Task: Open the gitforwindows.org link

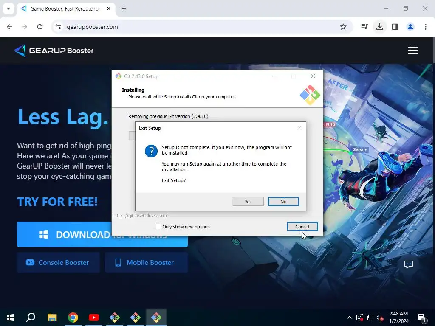Action: click(140, 215)
